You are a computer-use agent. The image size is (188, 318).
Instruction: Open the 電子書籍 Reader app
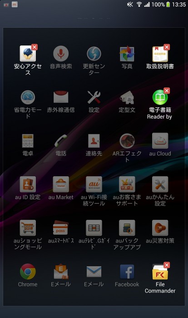point(160,97)
